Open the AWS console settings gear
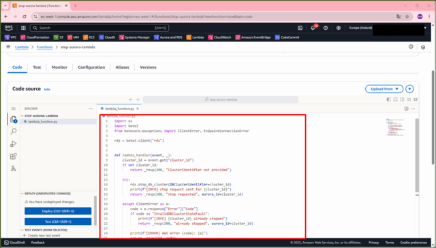Viewport: 436px width, 248px height. [339, 28]
